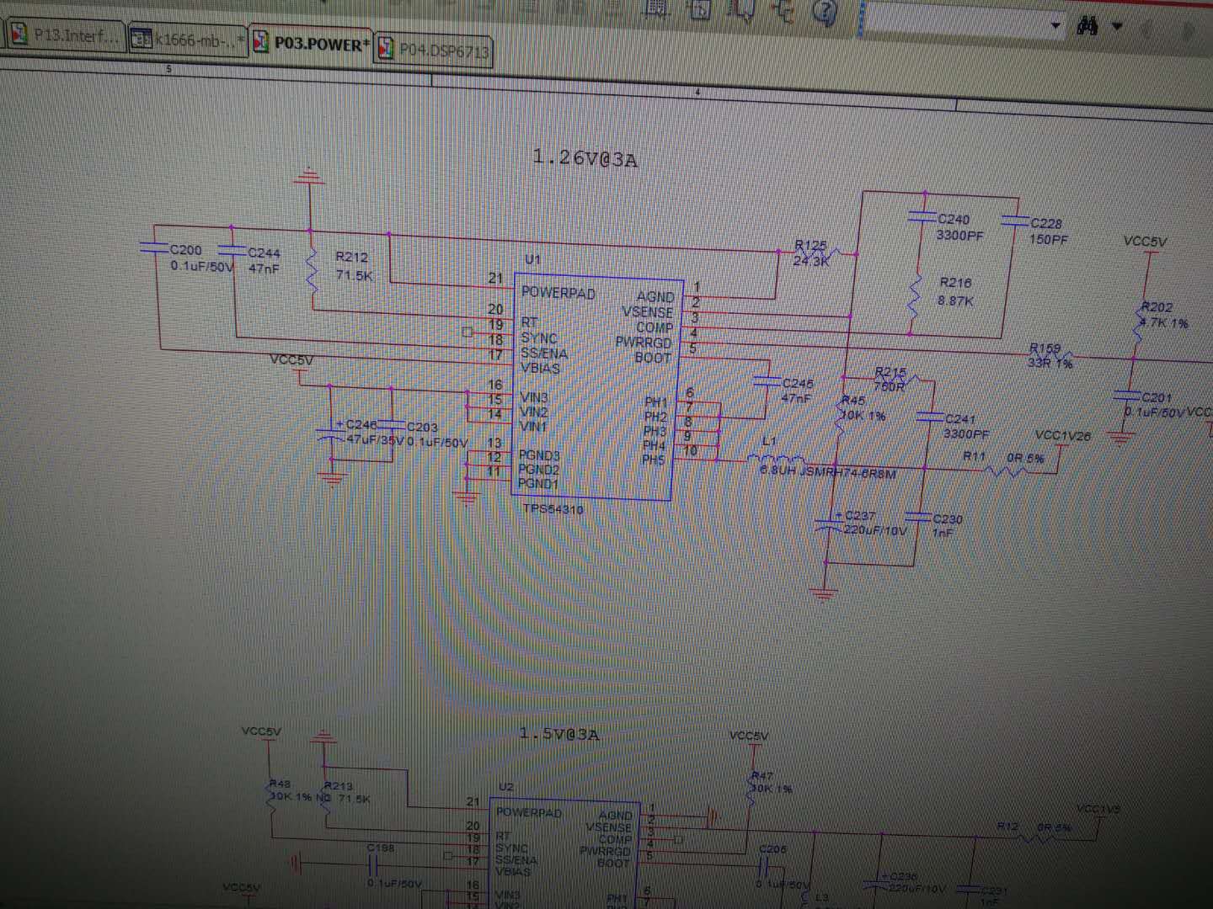Select resistor R212 71.5K symbol

(313, 269)
